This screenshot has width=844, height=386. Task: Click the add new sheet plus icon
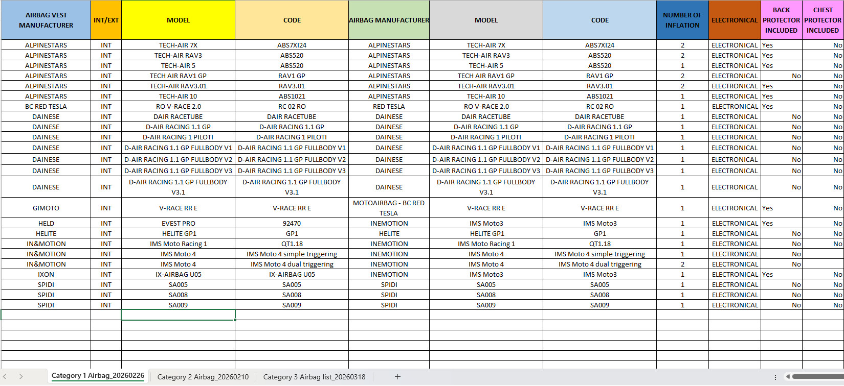click(397, 377)
